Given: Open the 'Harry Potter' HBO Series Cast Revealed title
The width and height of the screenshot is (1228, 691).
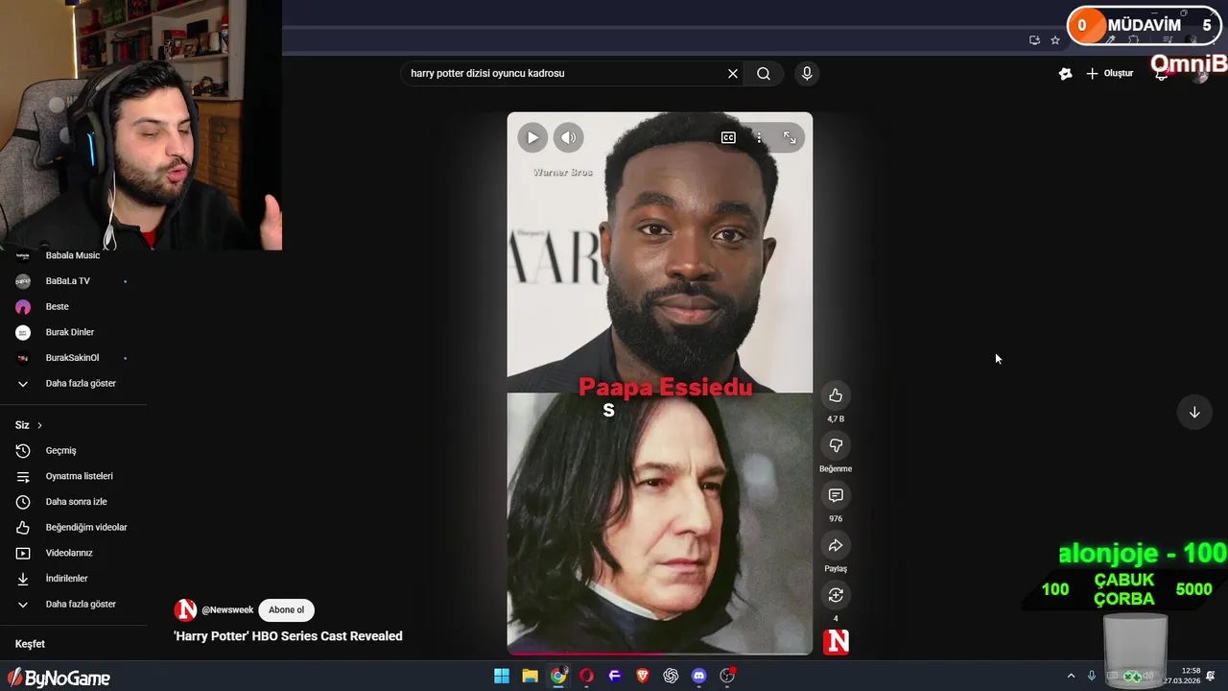Looking at the screenshot, I should pyautogui.click(x=288, y=636).
